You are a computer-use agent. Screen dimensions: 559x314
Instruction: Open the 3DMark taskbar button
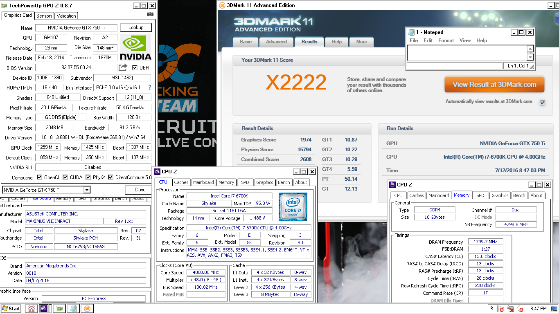(87, 309)
